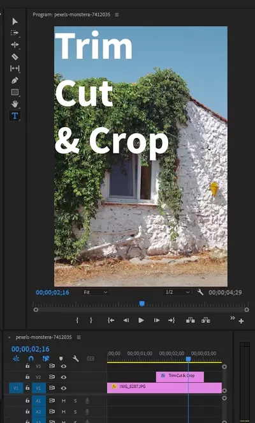Select the Hand tool
The image size is (255, 423).
click(x=15, y=104)
